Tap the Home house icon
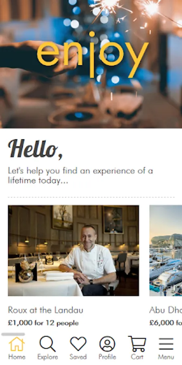Viewport: 182px width, 365px height. coord(17,344)
